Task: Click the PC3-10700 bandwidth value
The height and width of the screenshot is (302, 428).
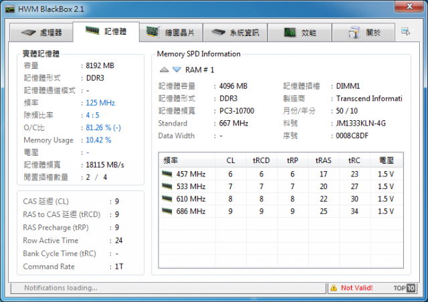Action: 237,111
